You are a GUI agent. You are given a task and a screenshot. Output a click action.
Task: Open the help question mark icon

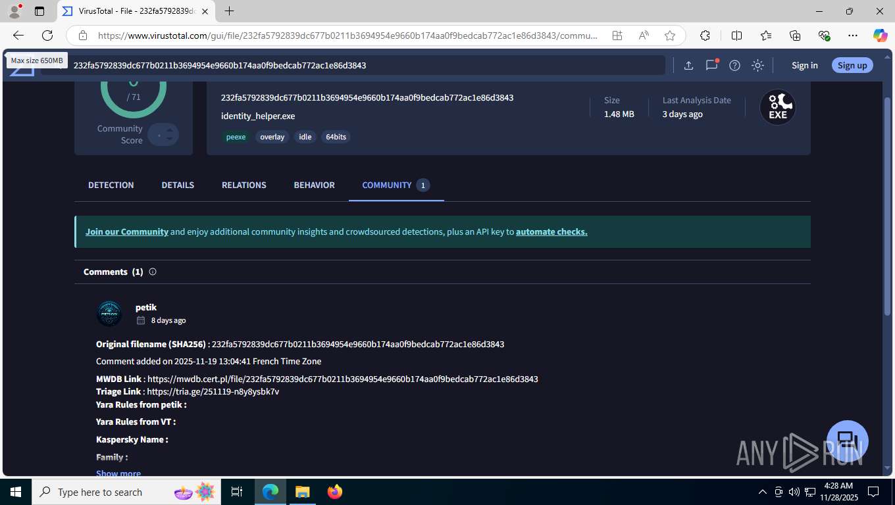(x=735, y=65)
